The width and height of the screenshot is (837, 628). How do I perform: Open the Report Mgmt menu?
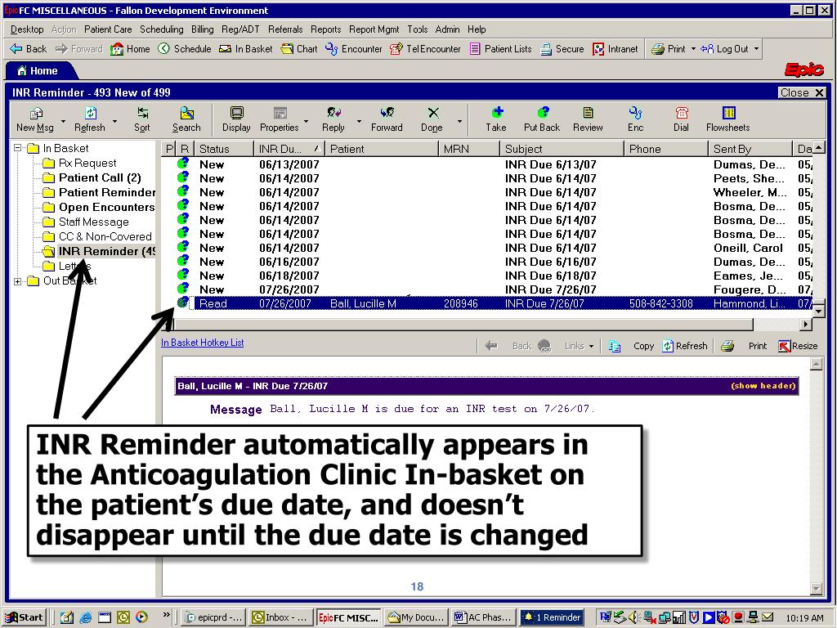374,29
